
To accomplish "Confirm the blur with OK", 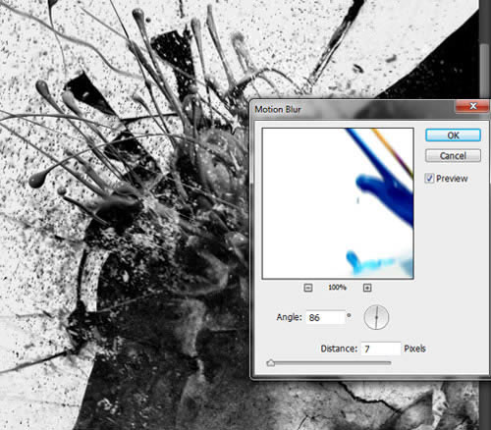I will (x=453, y=135).
